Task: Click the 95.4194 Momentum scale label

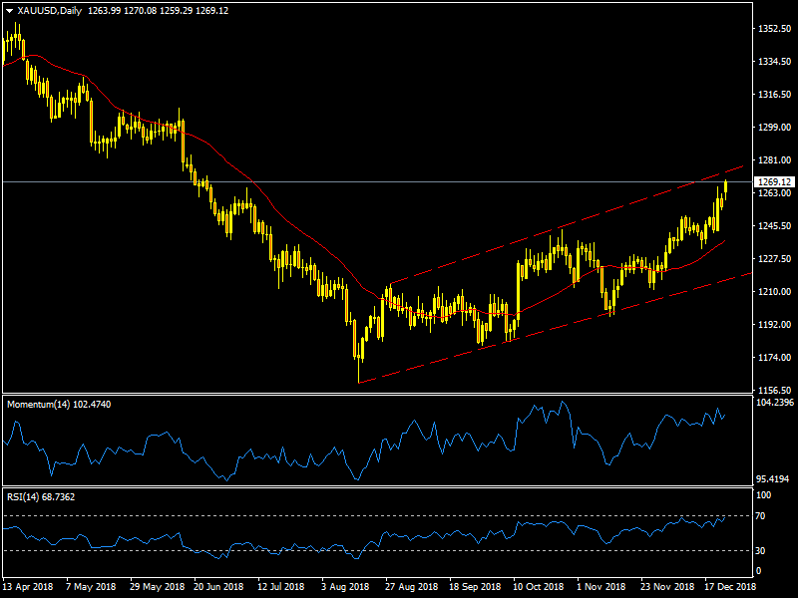Action: [x=774, y=478]
